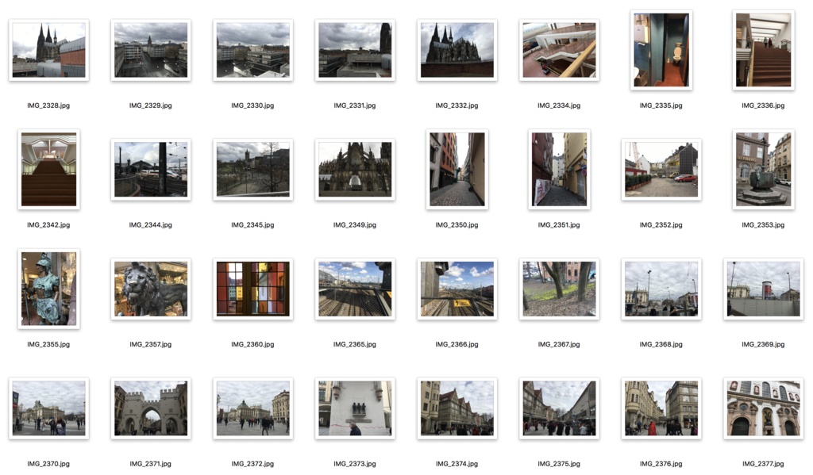
Task: Select the IMG_2332.jpg cathedral thumbnail
Action: click(457, 50)
